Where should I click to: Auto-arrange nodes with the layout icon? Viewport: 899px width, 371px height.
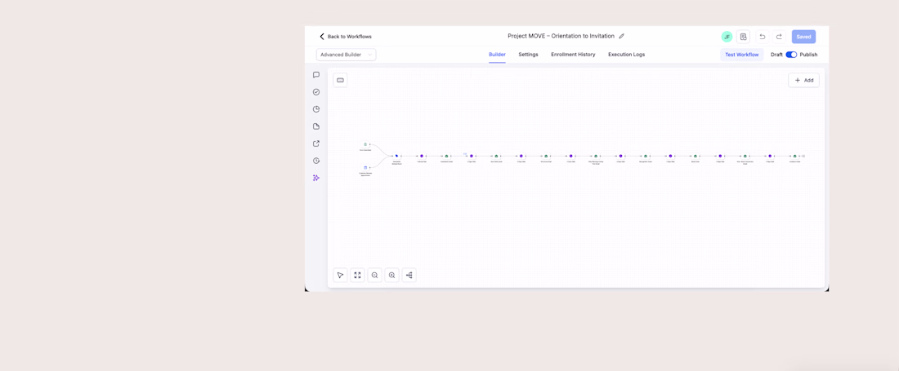(x=409, y=275)
